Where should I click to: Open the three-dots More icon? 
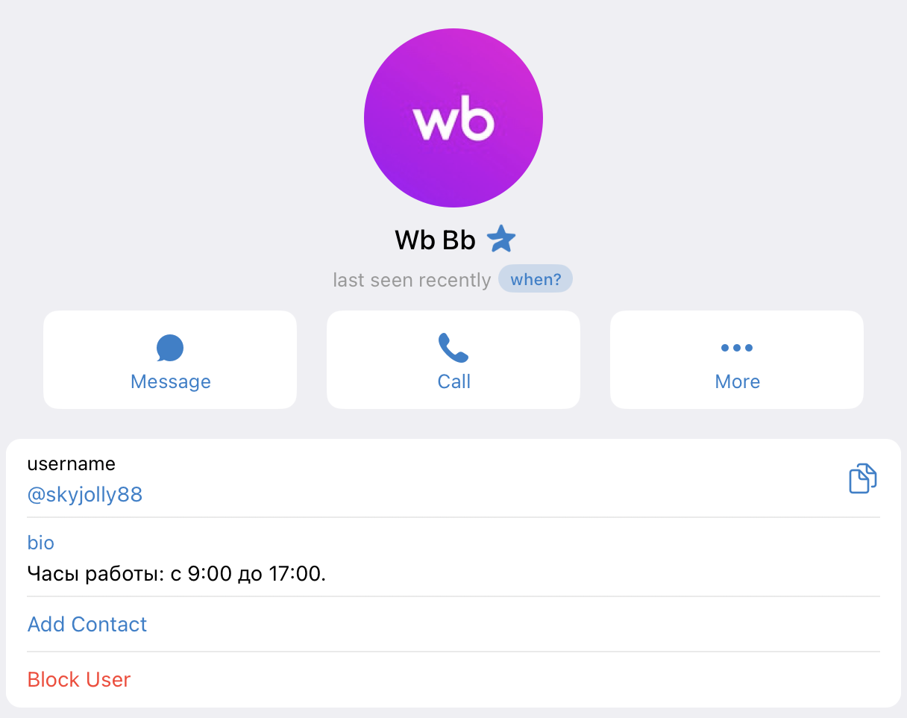[737, 348]
